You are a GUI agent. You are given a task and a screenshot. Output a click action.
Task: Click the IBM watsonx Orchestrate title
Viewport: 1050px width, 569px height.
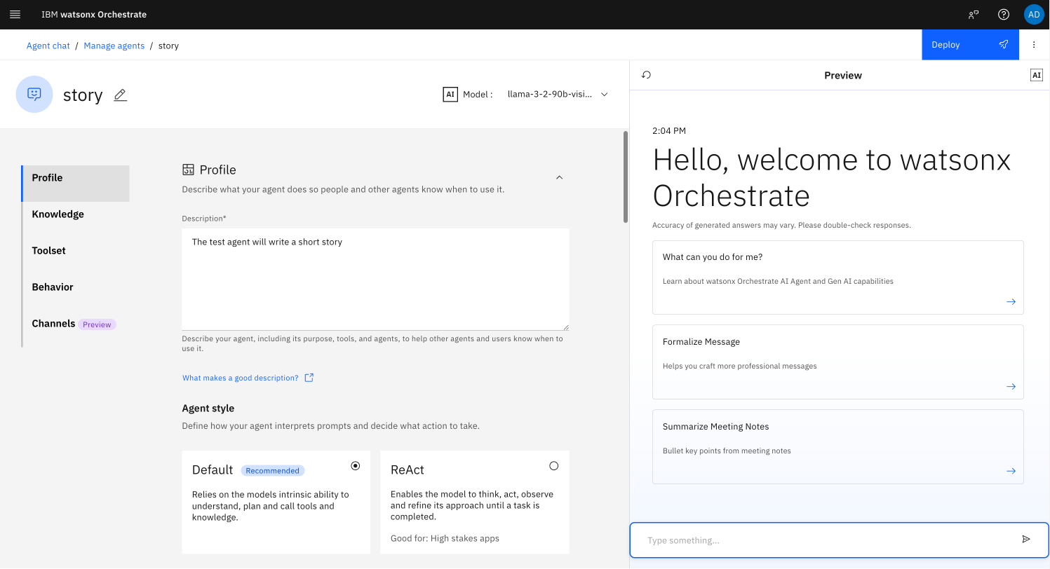pos(94,14)
